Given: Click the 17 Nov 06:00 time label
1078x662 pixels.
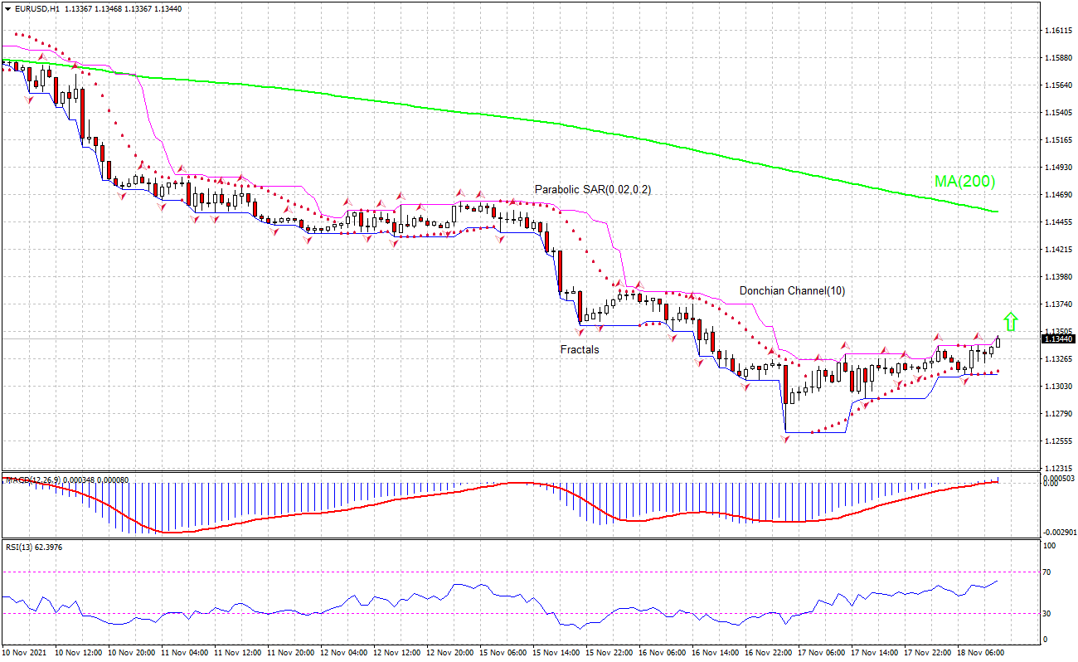Looking at the screenshot, I should click(820, 653).
